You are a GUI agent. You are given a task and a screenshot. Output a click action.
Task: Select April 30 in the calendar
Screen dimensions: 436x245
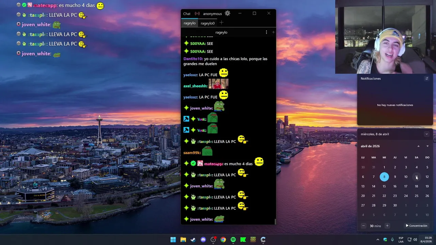coord(395,205)
